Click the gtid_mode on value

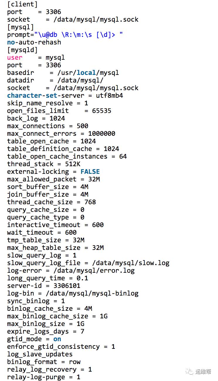[57, 339]
